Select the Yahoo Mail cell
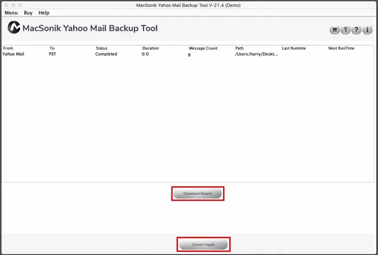 [13, 54]
